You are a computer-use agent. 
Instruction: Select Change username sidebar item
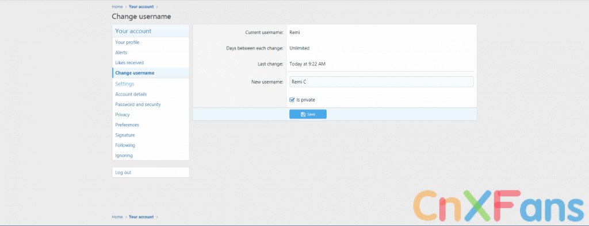(151, 73)
